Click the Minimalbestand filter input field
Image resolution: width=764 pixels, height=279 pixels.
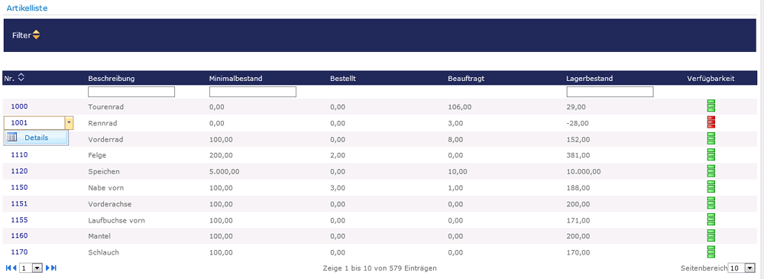click(x=253, y=92)
